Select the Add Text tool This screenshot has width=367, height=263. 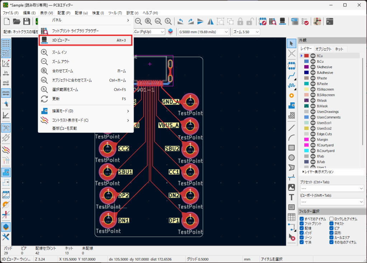[x=292, y=197]
